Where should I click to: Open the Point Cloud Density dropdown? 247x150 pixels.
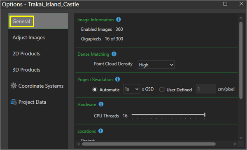click(156, 65)
